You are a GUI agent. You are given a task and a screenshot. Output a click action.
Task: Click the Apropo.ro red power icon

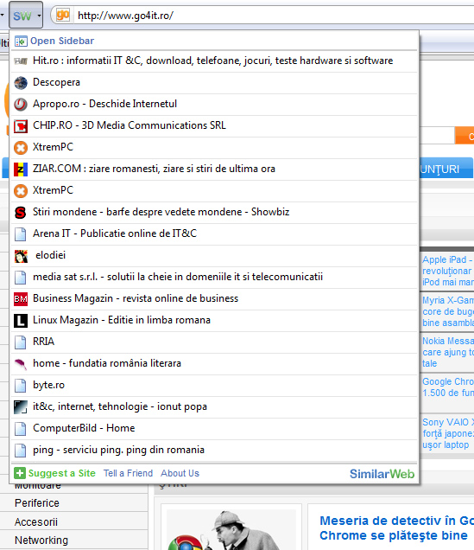coord(21,104)
